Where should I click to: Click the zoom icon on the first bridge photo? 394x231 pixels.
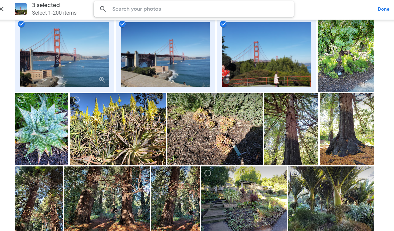(x=102, y=80)
